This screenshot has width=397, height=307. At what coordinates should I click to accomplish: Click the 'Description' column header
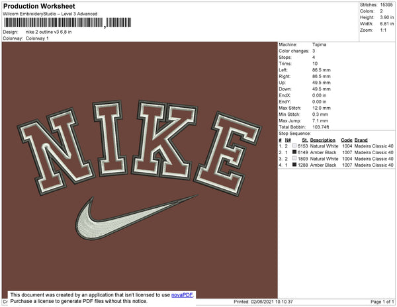323,140
